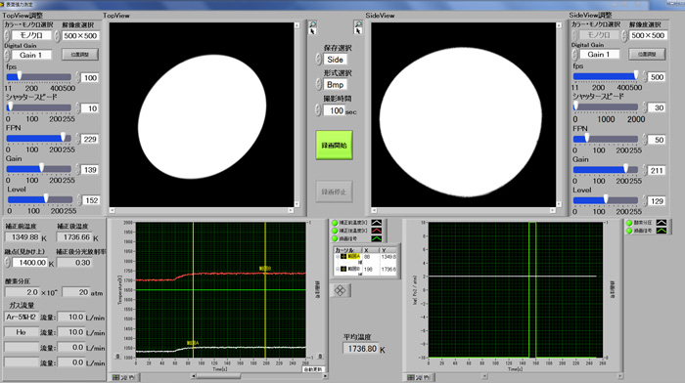Click the TopView FPN slider thumb
Image resolution: width=685 pixels, height=383 pixels.
(64, 137)
